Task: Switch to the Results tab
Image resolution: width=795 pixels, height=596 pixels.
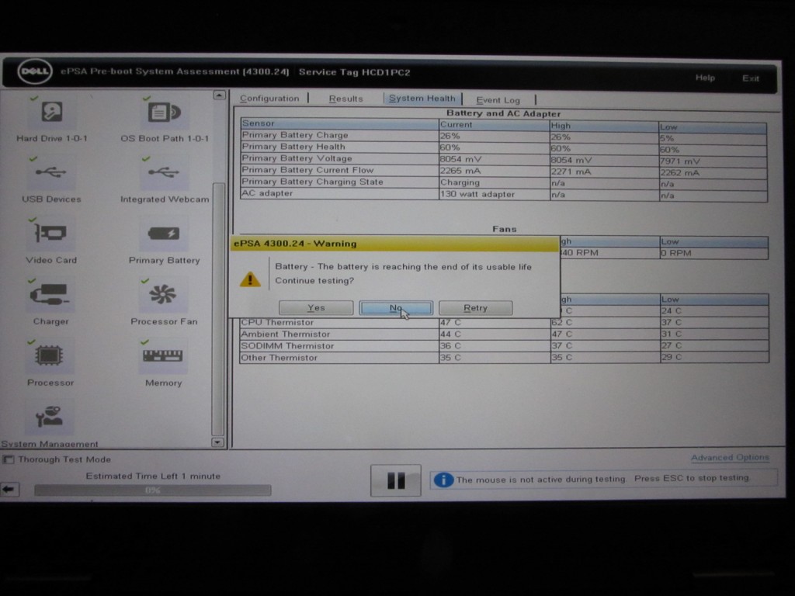Action: click(345, 99)
